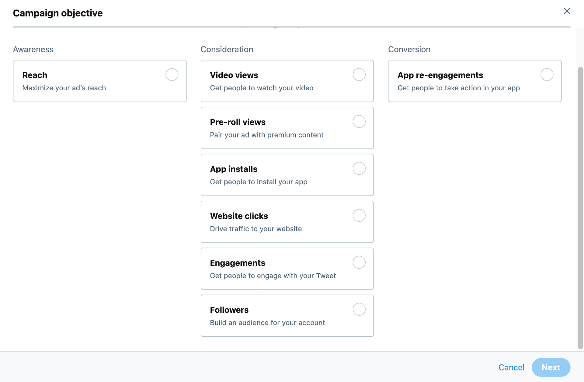The height and width of the screenshot is (382, 584).
Task: Click the Conversion column heading
Action: [x=409, y=49]
